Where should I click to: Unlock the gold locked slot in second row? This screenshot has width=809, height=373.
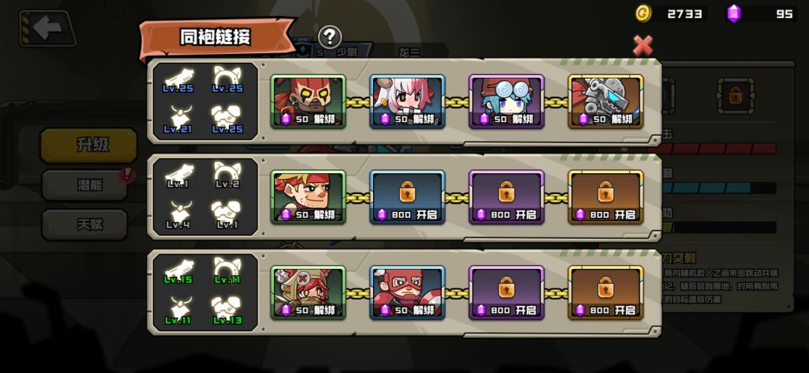pyautogui.click(x=605, y=197)
